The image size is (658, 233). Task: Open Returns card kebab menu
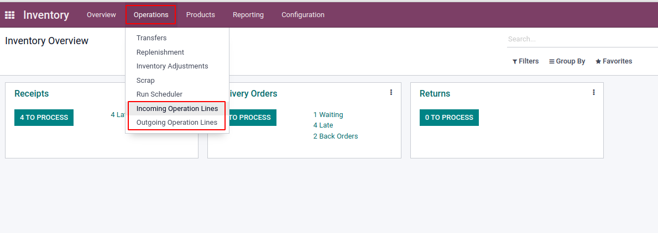[x=593, y=92]
